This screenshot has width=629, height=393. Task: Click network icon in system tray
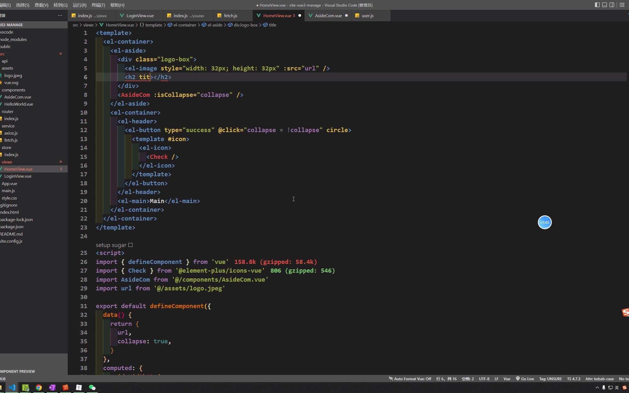610,388
